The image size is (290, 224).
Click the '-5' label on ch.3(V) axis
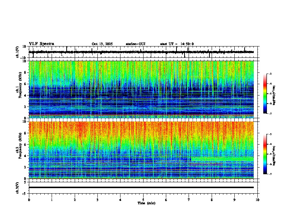tap(25, 194)
